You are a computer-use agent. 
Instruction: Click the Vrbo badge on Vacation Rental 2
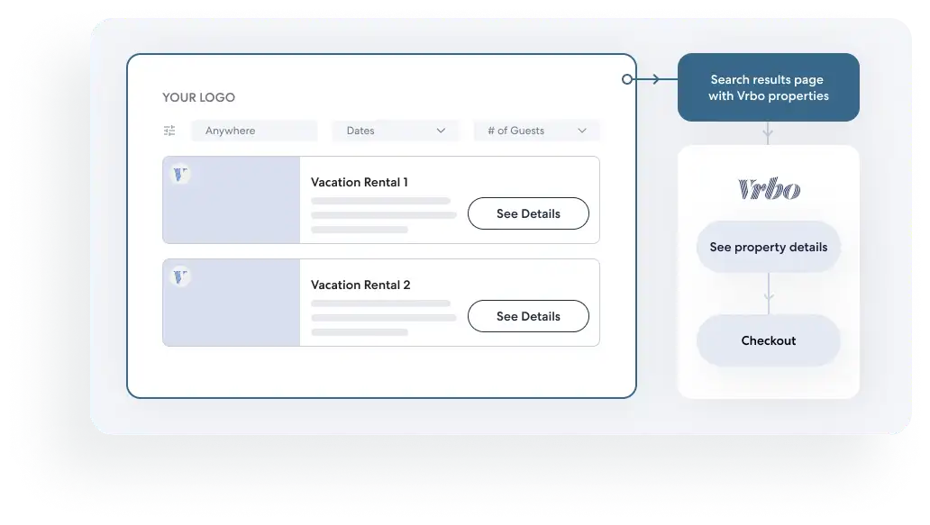[180, 276]
